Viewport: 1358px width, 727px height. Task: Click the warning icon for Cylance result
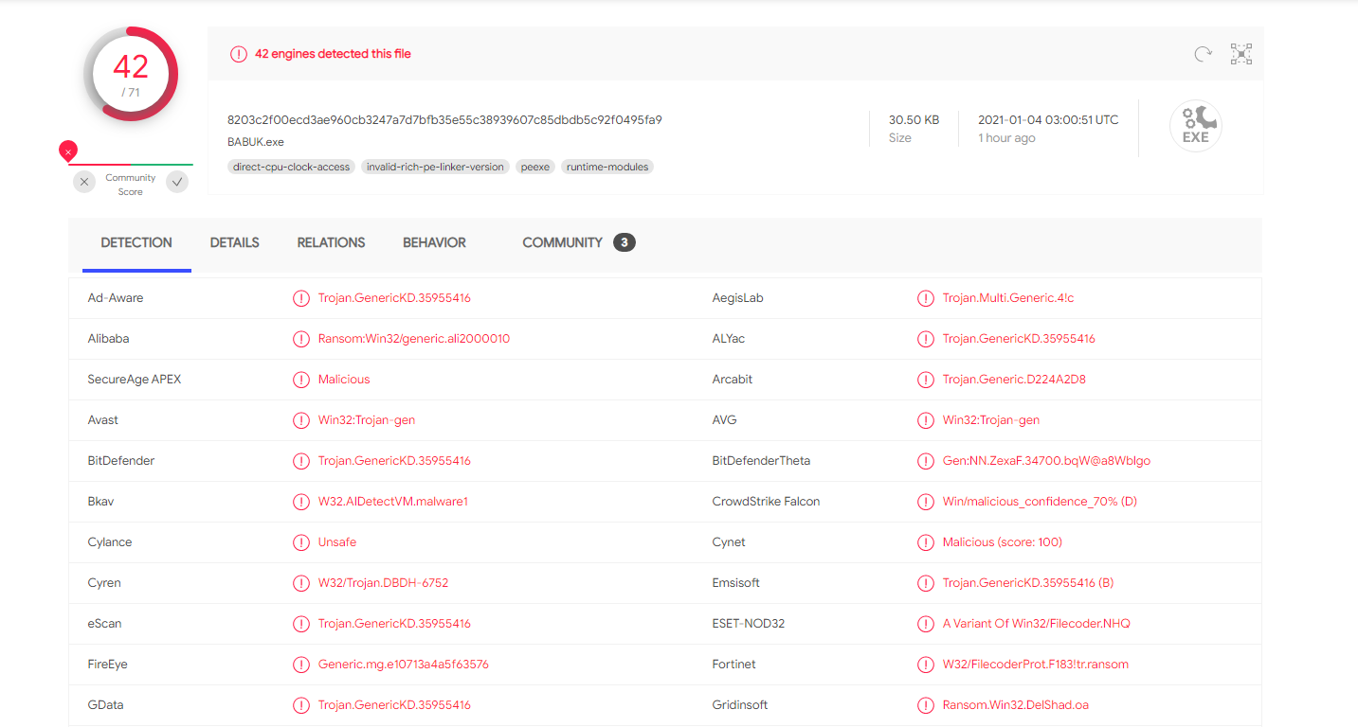pos(301,542)
